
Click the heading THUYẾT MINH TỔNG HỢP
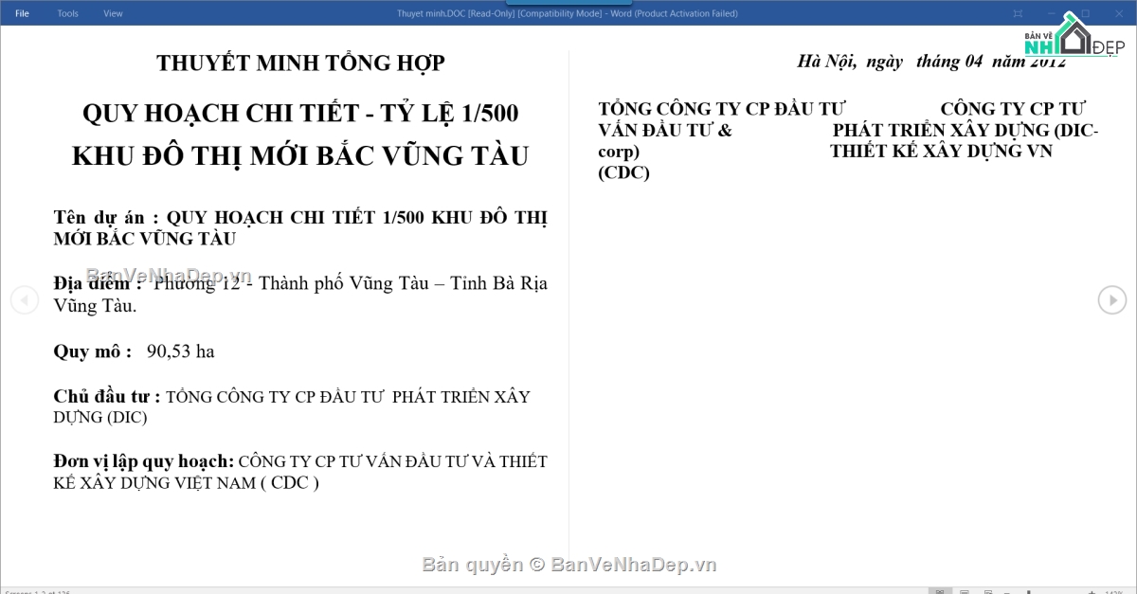pyautogui.click(x=300, y=63)
